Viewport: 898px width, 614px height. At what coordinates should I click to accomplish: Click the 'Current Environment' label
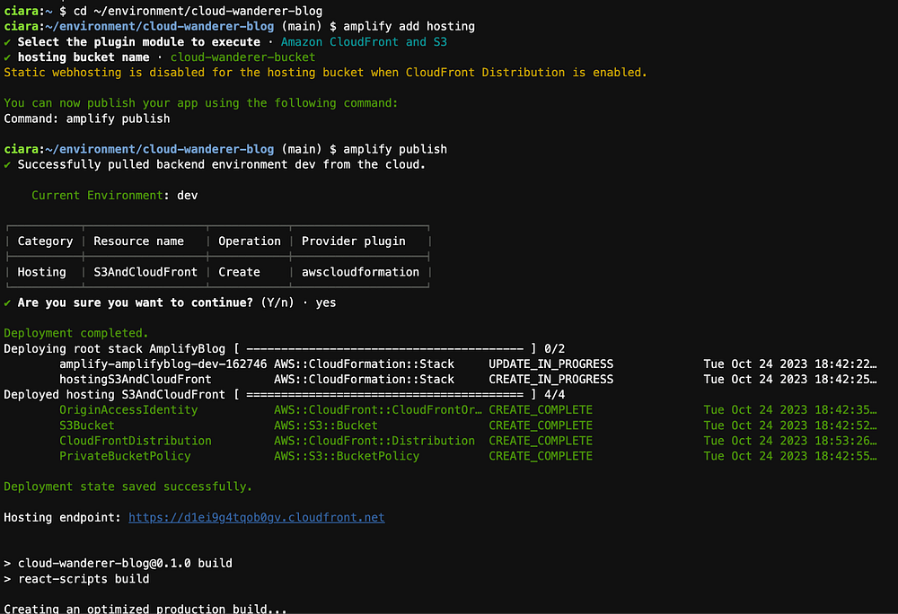pos(97,195)
